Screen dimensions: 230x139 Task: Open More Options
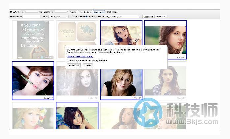tap(85, 12)
